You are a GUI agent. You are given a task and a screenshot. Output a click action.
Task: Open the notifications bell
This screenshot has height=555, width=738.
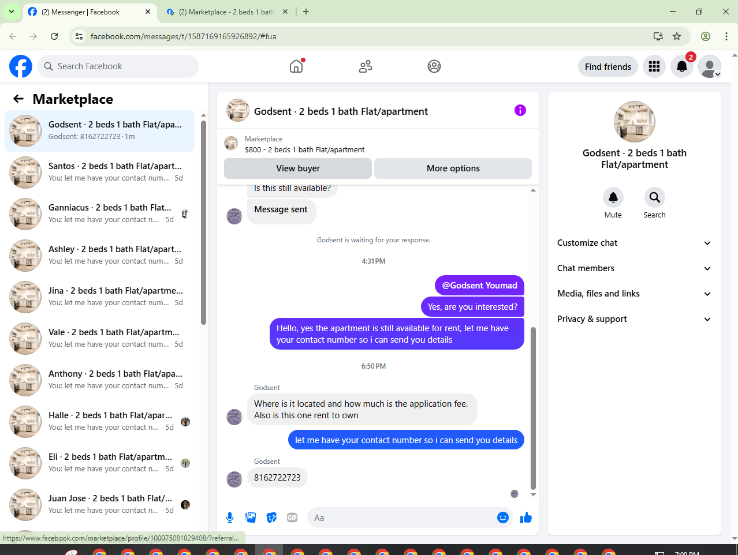[682, 66]
